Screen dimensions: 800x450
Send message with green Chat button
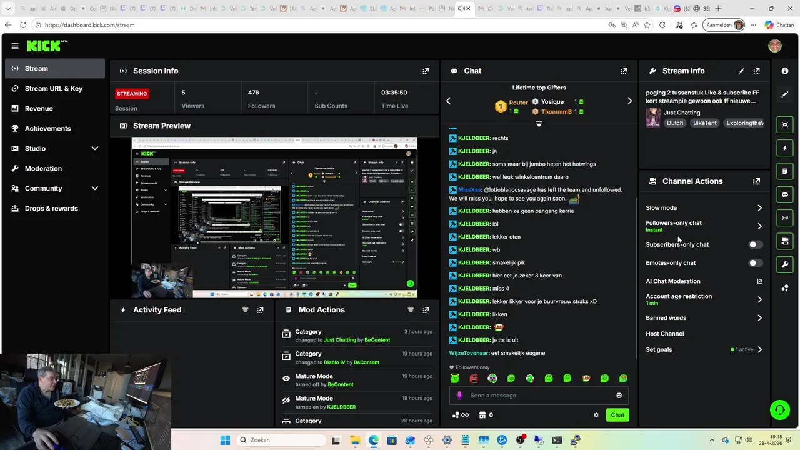tap(617, 415)
